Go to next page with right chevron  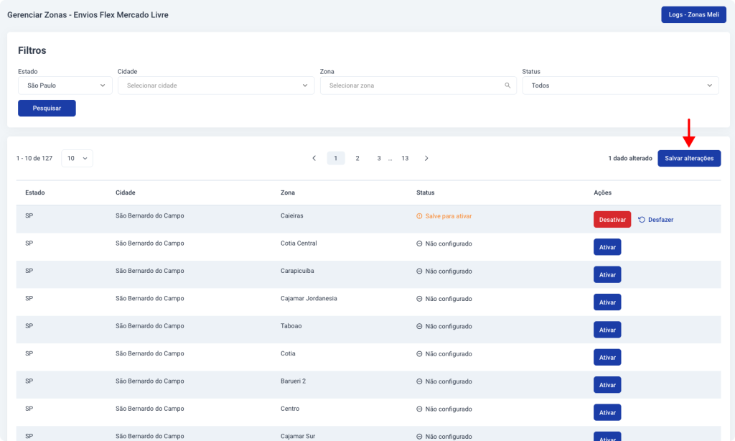coord(426,158)
